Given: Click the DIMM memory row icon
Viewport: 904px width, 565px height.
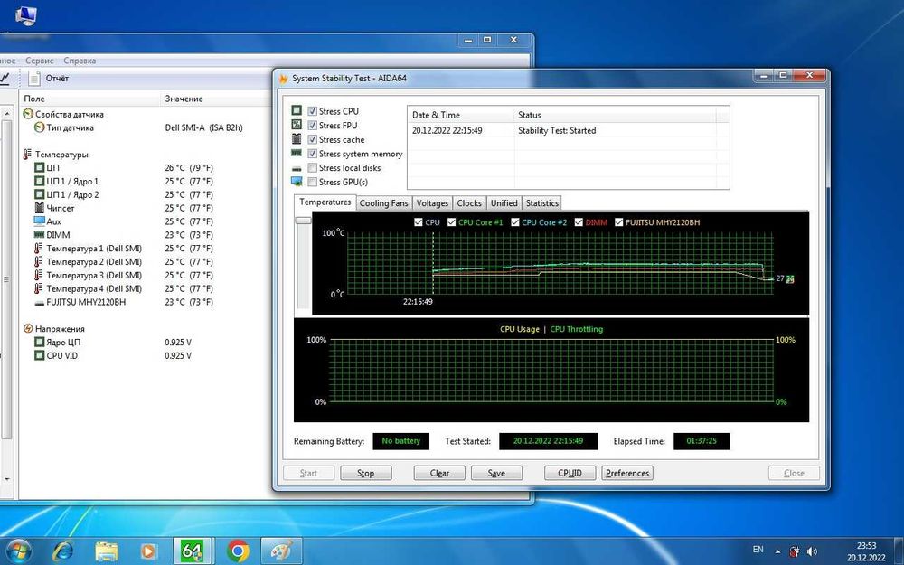Looking at the screenshot, I should coord(39,235).
